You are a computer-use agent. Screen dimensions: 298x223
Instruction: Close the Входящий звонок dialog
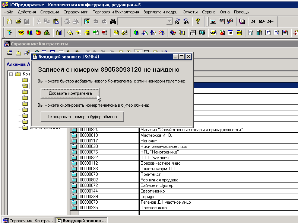click(188, 57)
